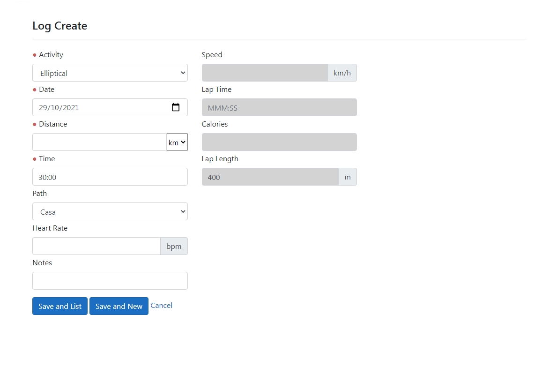The height and width of the screenshot is (389, 534).
Task: Click the Lap Time field with MMM:SS placeholder
Action: tap(279, 108)
